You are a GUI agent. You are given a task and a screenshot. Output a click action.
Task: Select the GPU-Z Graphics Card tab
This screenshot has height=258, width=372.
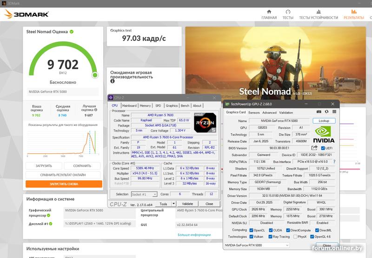tap(236, 112)
